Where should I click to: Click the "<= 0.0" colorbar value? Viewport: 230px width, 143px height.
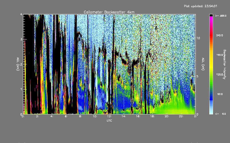point(221,114)
